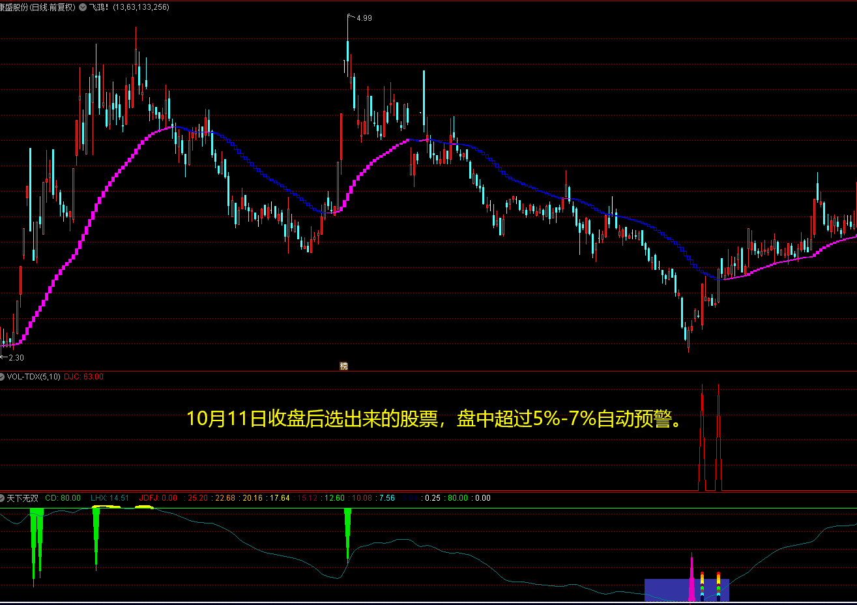This screenshot has height=605, width=857.
Task: Click the orange 22.68 value
Action: [225, 498]
